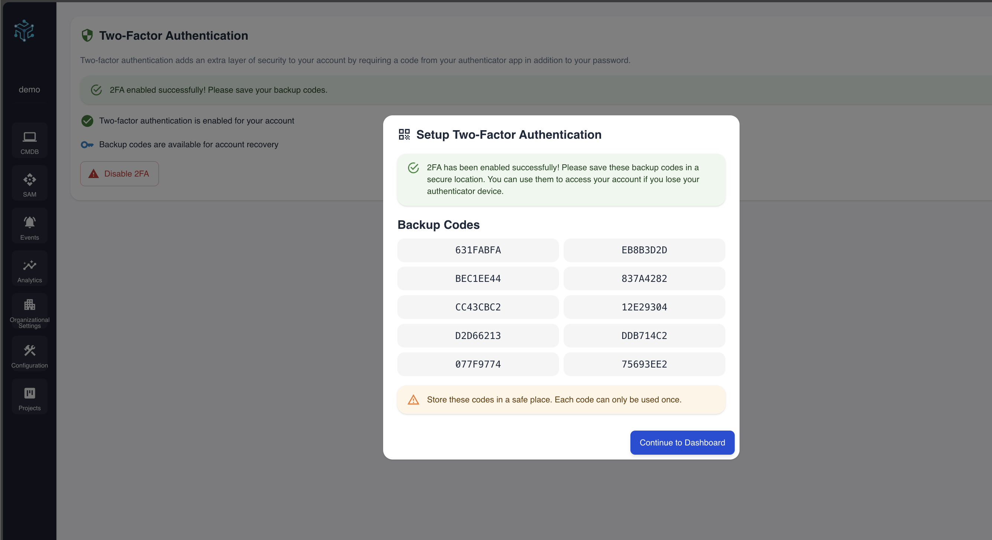Click the warning triangle in the orange notice
The image size is (992, 540).
click(413, 399)
